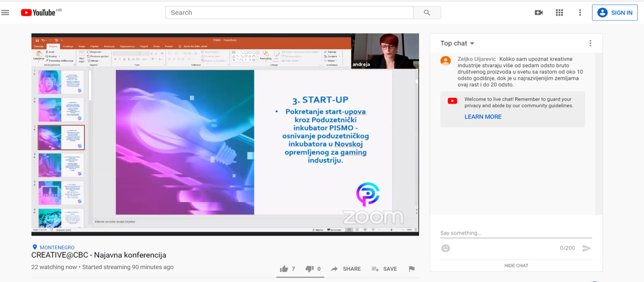Click the Say something chat input
This screenshot has width=644, height=282.
[515, 233]
